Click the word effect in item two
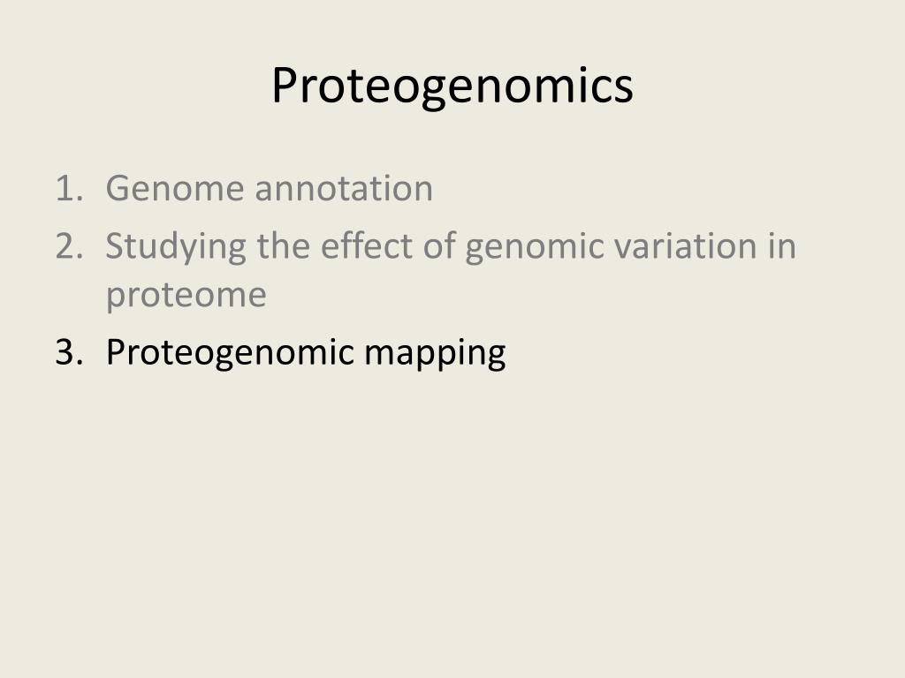The width and height of the screenshot is (905, 678). coord(367,245)
